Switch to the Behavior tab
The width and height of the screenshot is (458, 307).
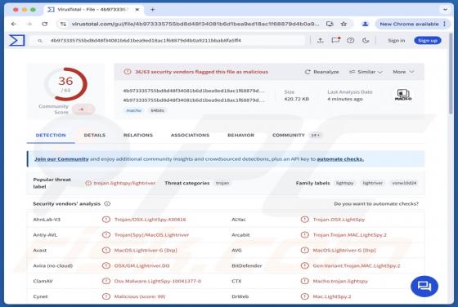pyautogui.click(x=240, y=136)
